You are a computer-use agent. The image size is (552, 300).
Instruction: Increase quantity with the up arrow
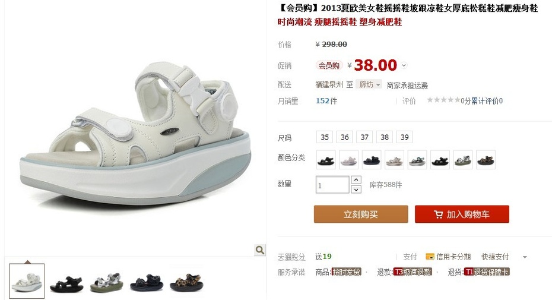point(356,180)
